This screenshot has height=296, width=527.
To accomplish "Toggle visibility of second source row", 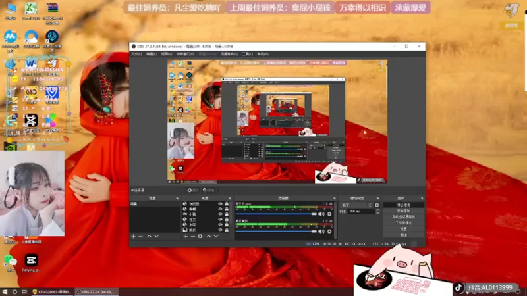I will click(x=220, y=209).
